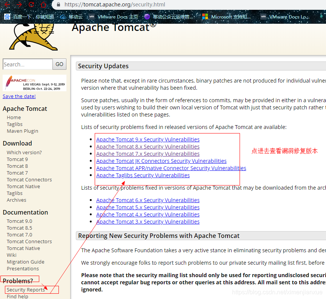The image size is (326, 299).
Task: Open Tomcat 9.0 documentation link
Action: (x=19, y=221)
